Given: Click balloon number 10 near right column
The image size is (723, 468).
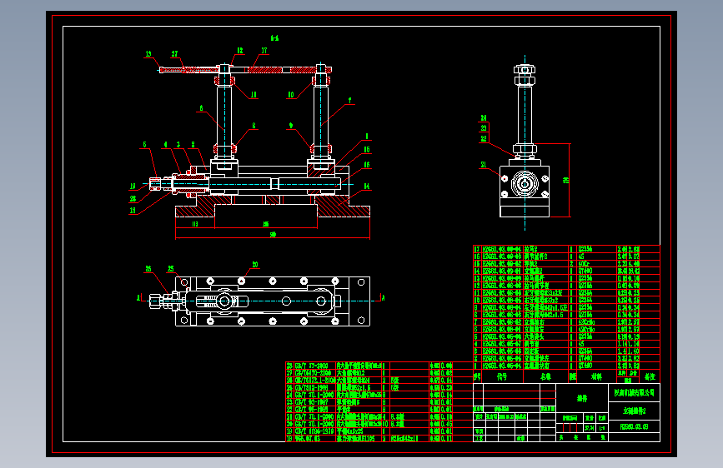Looking at the screenshot, I should pyautogui.click(x=291, y=95).
